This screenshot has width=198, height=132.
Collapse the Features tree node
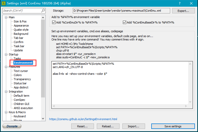point(6,67)
